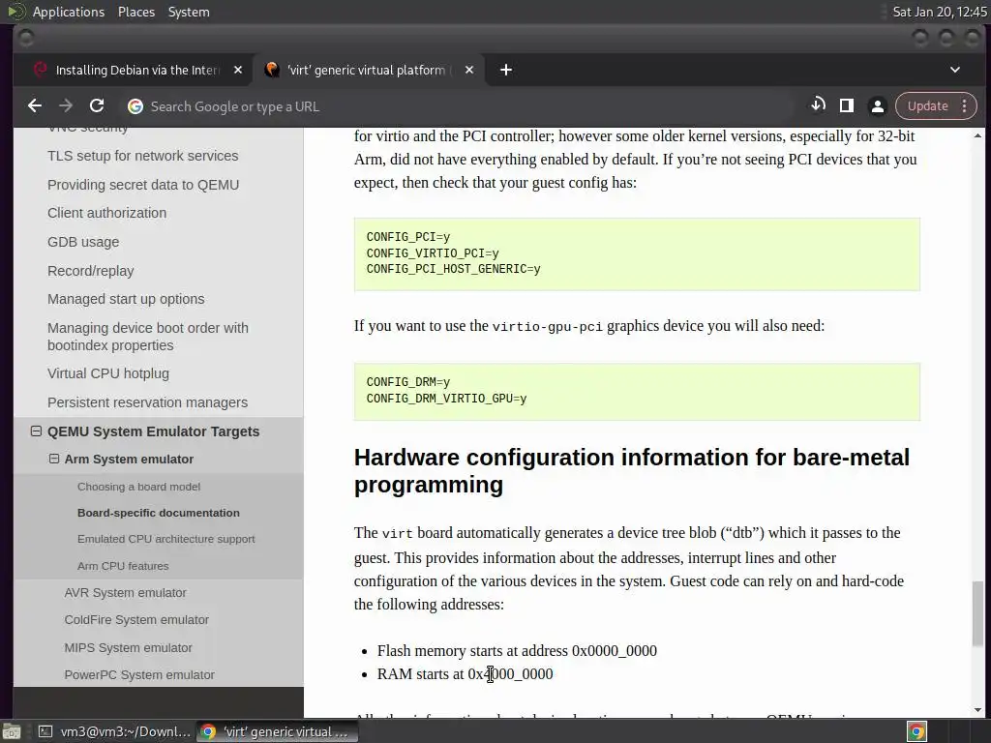Click the Update button
The height and width of the screenshot is (743, 991).
click(927, 106)
